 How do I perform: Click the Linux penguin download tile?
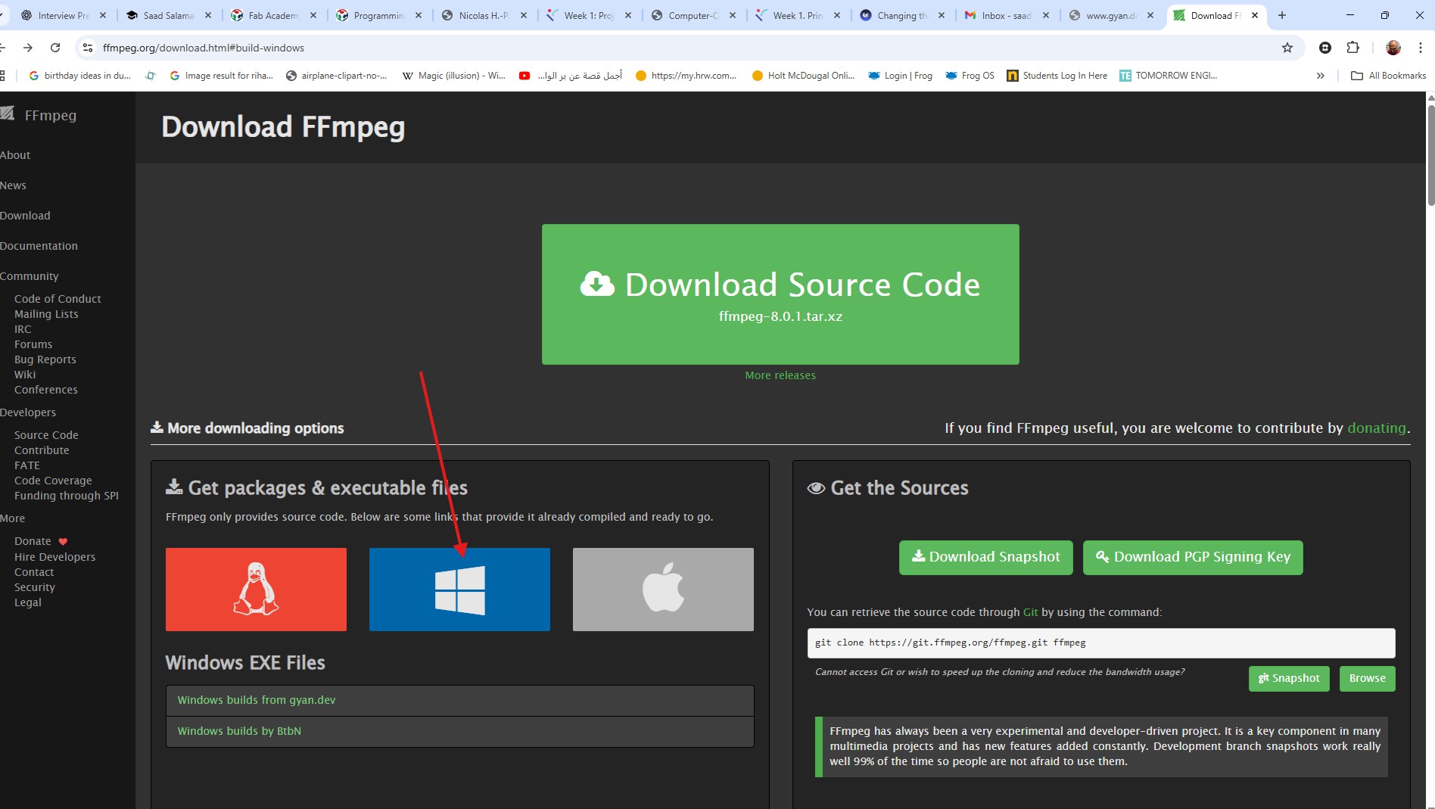click(256, 590)
